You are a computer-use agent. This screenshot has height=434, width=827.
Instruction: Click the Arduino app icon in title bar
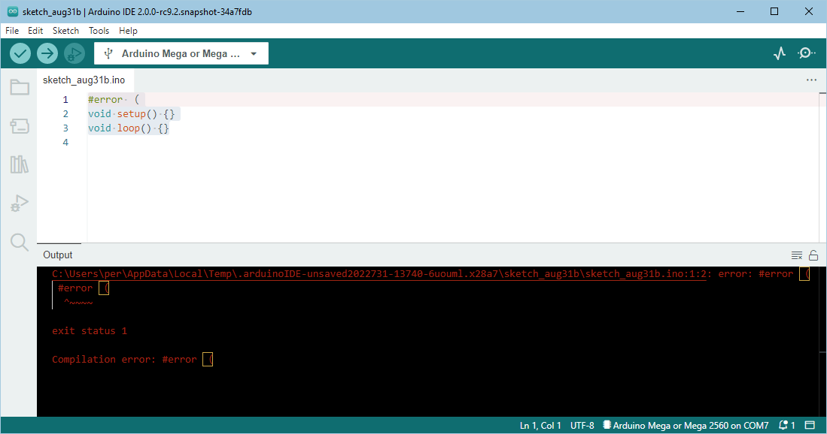click(x=13, y=11)
